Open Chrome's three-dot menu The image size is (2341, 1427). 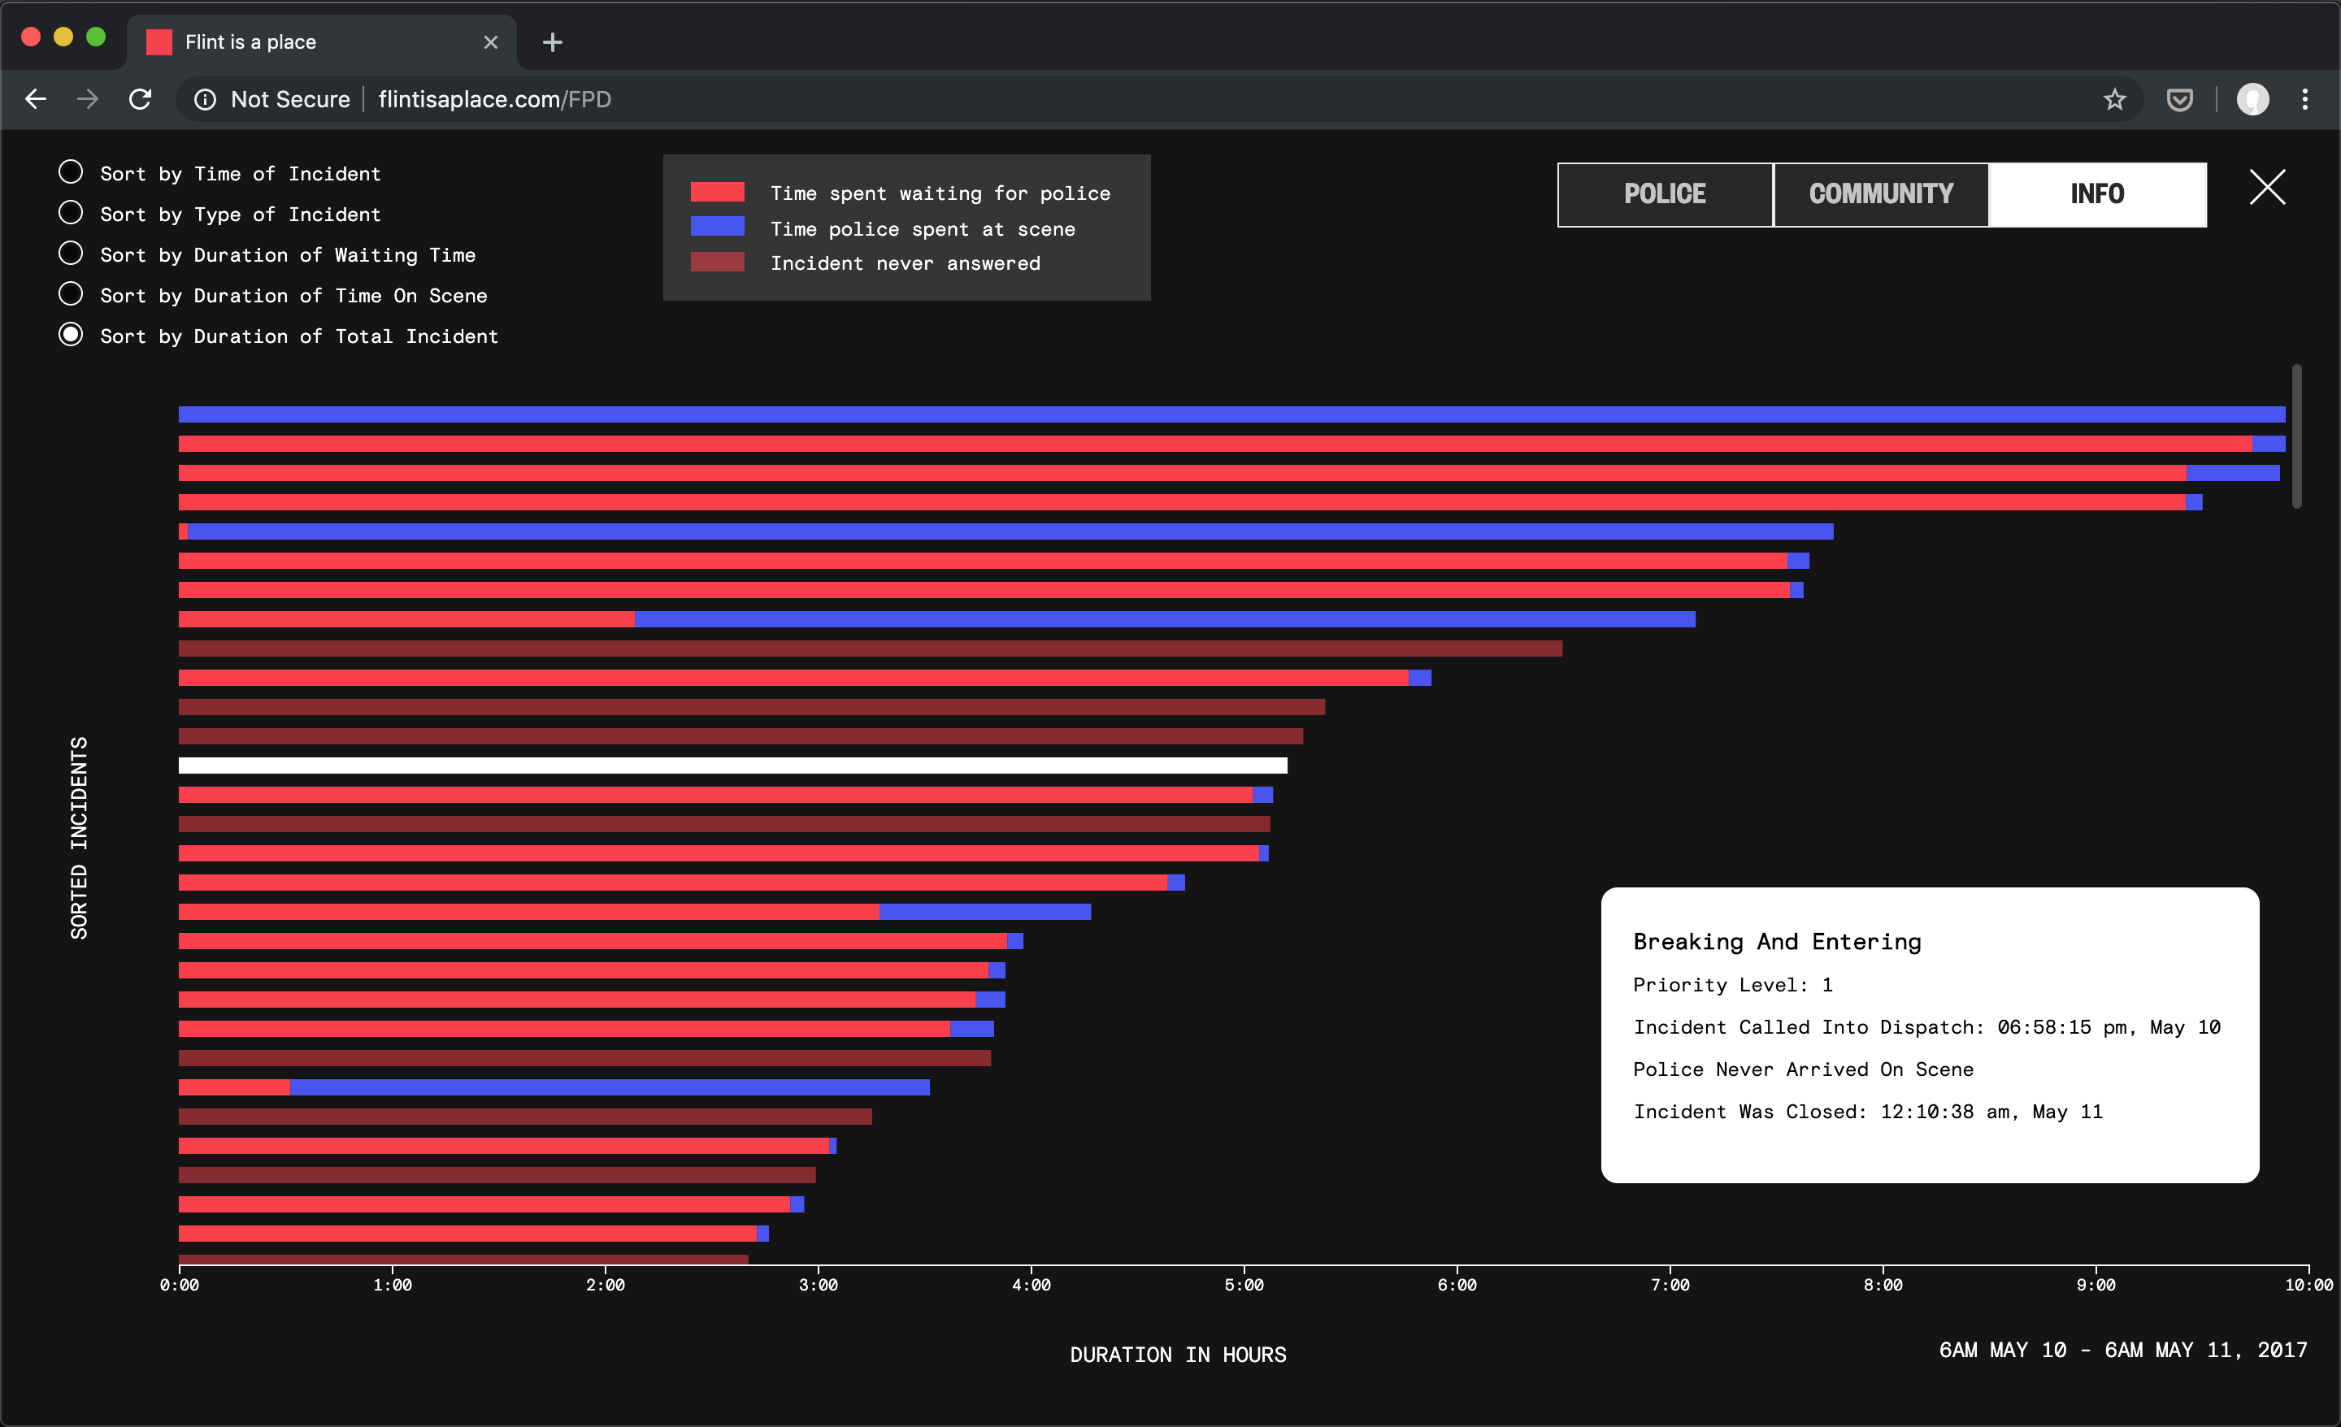[2305, 99]
